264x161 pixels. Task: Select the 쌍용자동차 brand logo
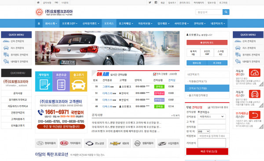[144, 143]
